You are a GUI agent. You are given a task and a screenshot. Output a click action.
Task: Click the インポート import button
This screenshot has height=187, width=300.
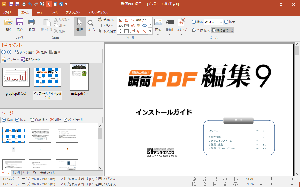10,59
